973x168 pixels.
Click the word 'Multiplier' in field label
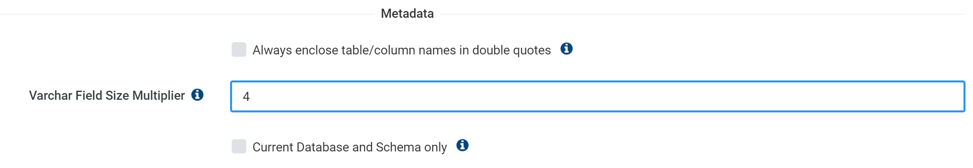click(x=158, y=95)
